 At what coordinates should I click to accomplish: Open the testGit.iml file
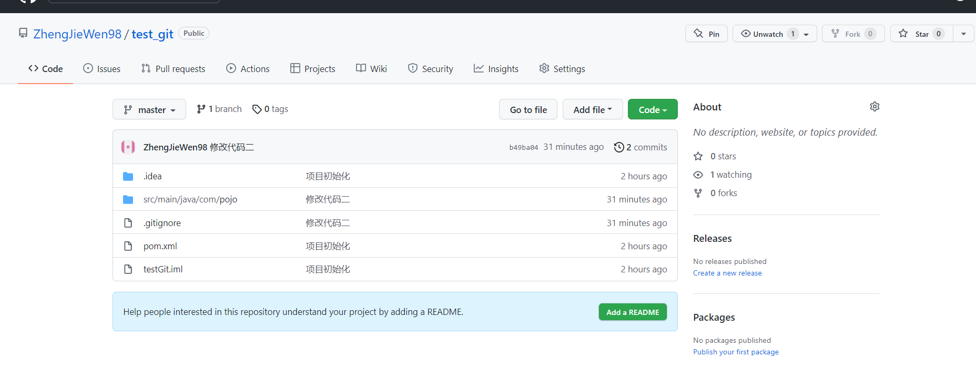[x=163, y=269]
